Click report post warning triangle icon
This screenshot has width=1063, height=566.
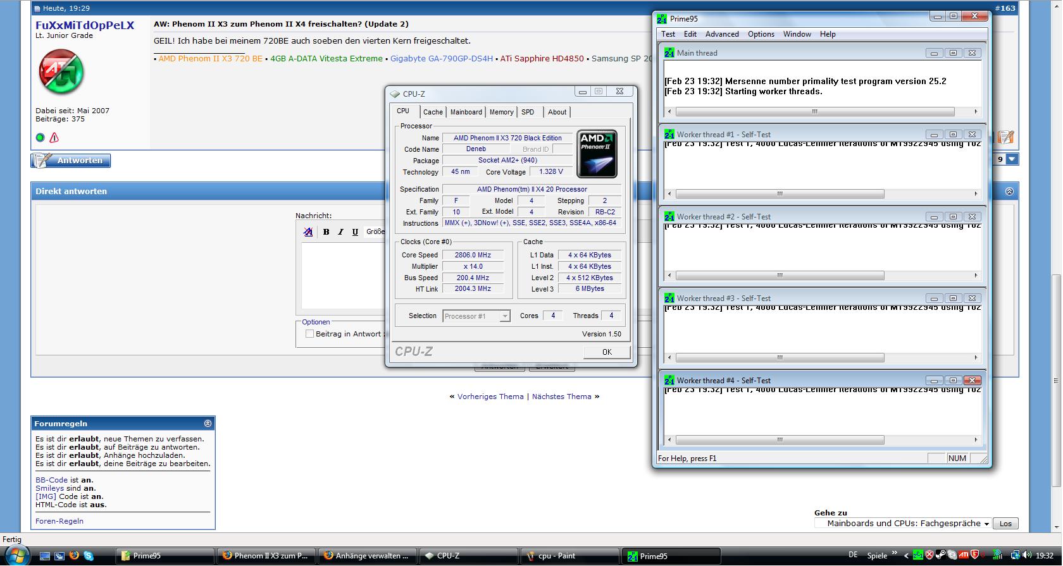(54, 137)
